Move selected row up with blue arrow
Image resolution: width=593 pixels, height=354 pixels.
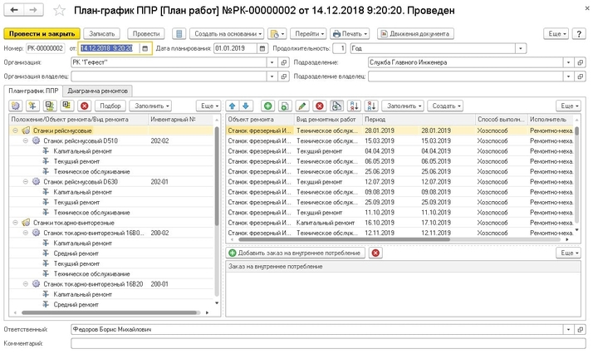point(233,106)
